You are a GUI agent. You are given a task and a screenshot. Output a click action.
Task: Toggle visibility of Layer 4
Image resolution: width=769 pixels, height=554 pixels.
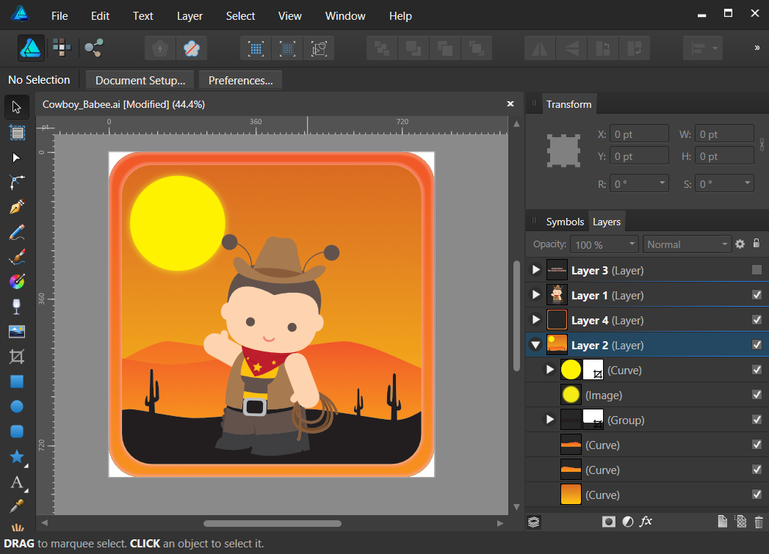coord(757,320)
